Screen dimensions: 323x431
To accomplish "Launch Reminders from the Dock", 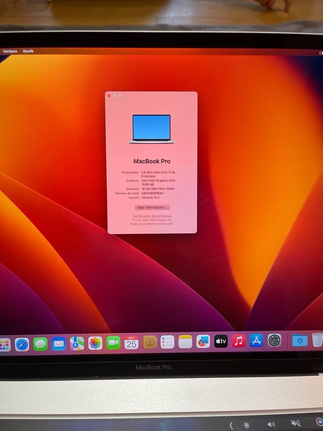I will pyautogui.click(x=167, y=342).
